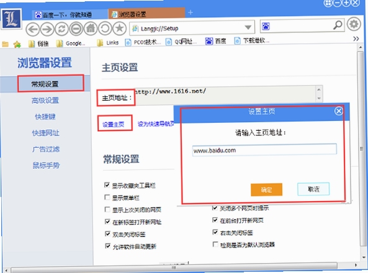The image size is (368, 273).
Task: Enable 显示菜单栏 checkbox
Action: [107, 197]
